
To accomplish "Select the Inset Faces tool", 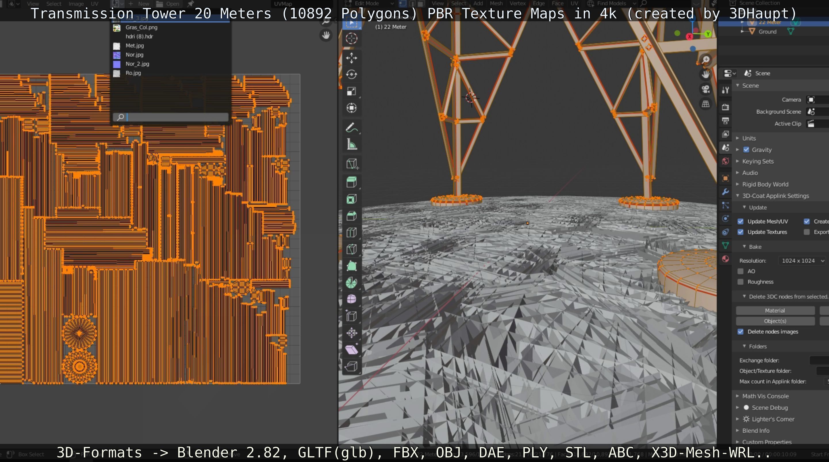I will (351, 199).
